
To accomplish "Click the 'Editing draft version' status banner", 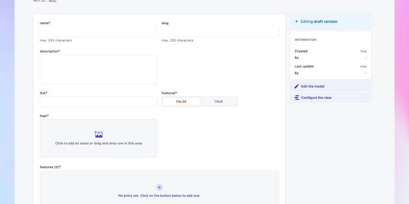I will [x=330, y=22].
